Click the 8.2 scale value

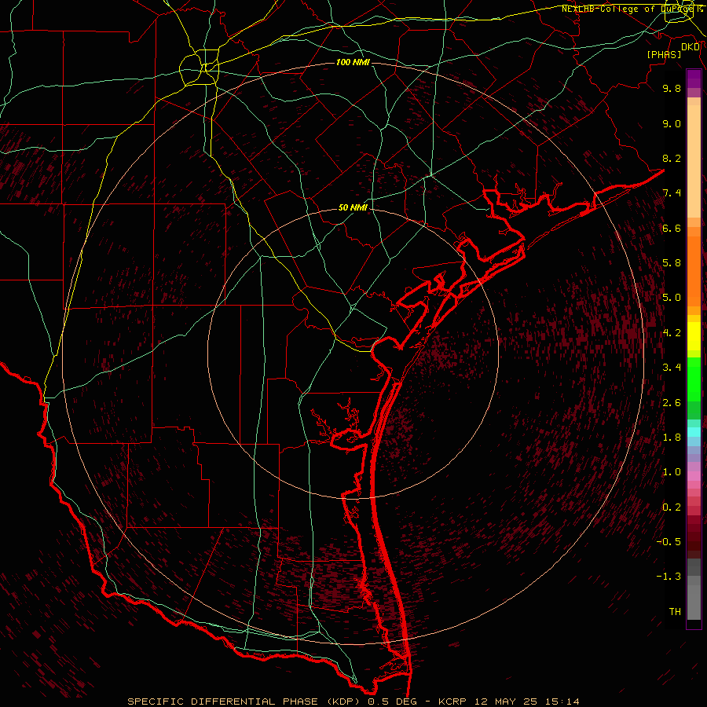pyautogui.click(x=672, y=158)
